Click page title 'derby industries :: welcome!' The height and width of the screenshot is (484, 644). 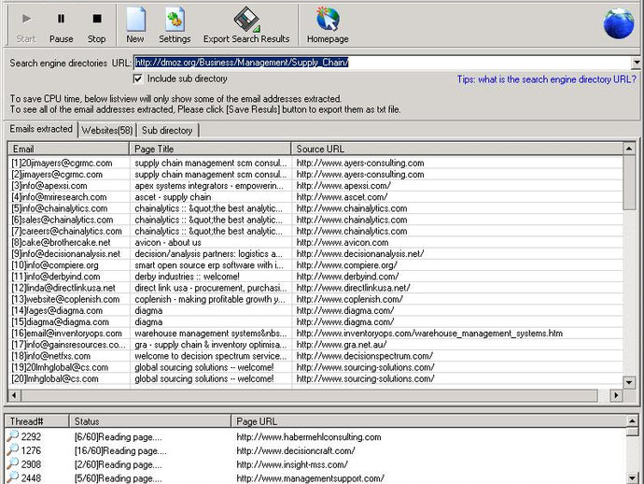187,277
